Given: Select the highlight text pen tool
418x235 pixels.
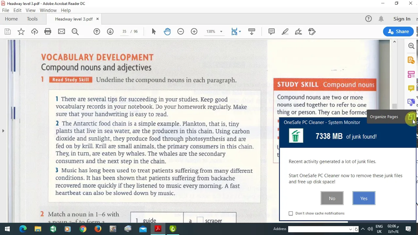Looking at the screenshot, I should click(x=285, y=32).
